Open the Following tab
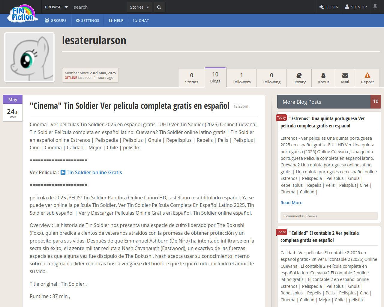384x307 pixels. (x=271, y=78)
